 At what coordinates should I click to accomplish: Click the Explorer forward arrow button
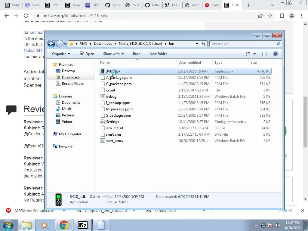(x=60, y=44)
